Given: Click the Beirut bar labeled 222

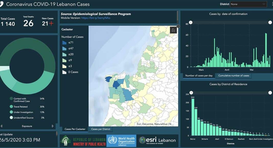Looking at the screenshot, I should (193, 117).
